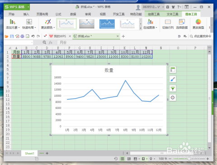217x165 pixels.
Task: Open the 开发工具 (Developer) tab
Action: pyautogui.click(x=119, y=14)
